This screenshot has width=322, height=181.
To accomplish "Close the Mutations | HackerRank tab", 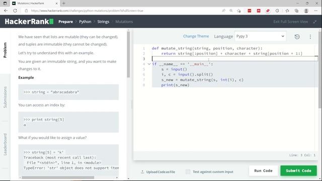I will click(x=57, y=4).
